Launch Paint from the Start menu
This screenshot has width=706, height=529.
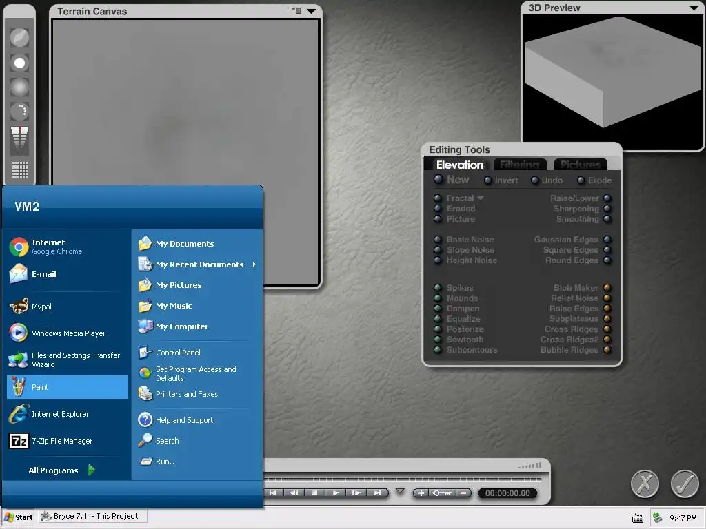point(68,387)
